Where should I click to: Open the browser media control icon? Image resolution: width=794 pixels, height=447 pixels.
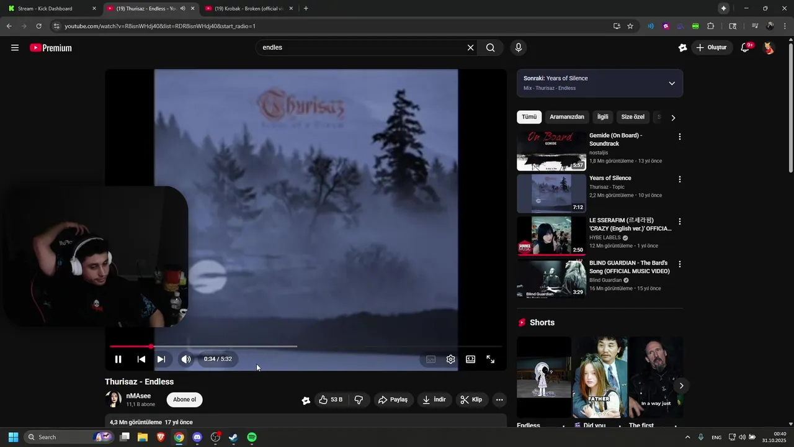coord(755,26)
